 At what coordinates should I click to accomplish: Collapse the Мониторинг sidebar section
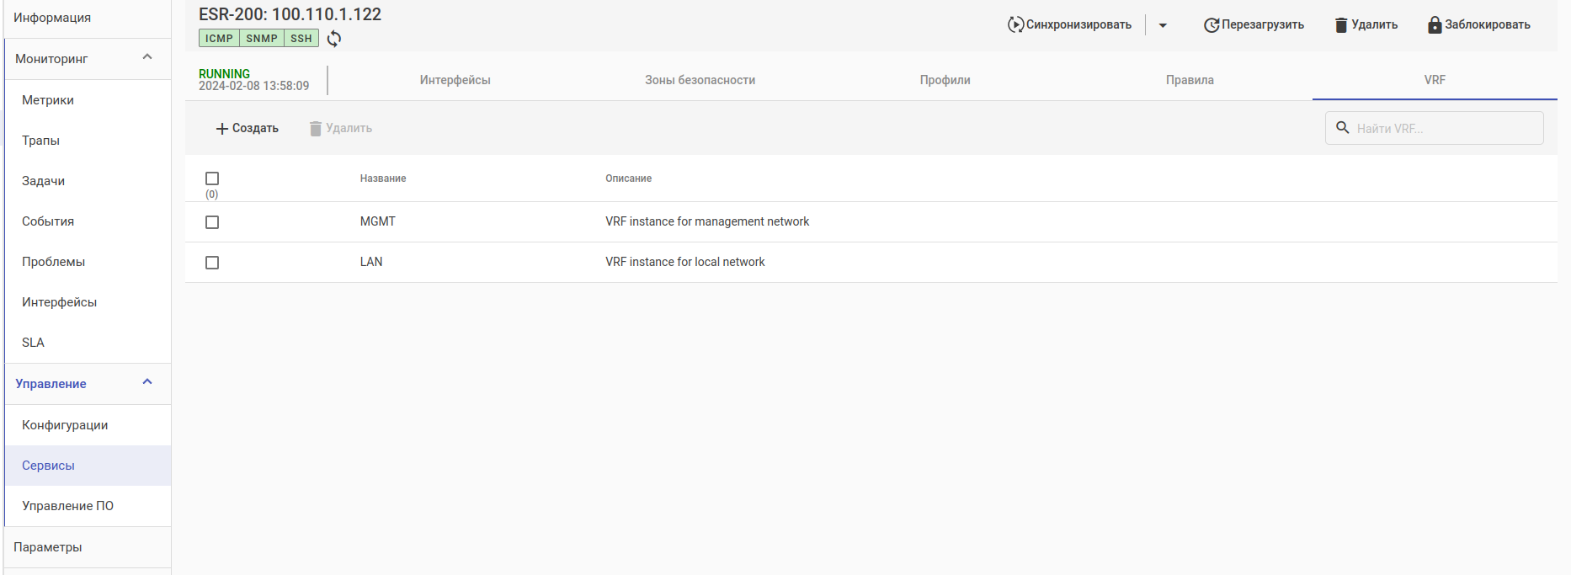pyautogui.click(x=147, y=57)
